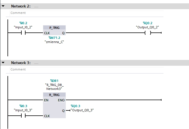The width and height of the screenshot is (189, 129).
Task: Collapse Network 3 with its triangle
Action: [3, 63]
